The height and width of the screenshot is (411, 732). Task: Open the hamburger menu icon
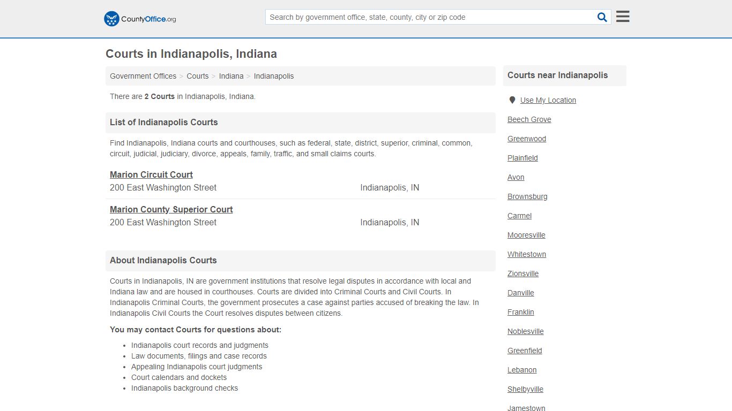point(623,17)
